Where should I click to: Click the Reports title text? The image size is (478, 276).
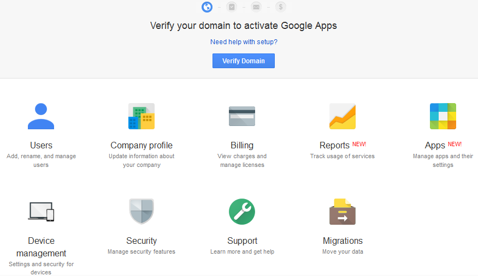[x=334, y=145]
